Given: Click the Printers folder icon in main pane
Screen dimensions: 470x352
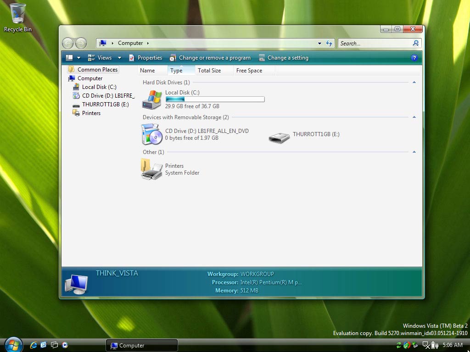Looking at the screenshot, I should tap(151, 170).
